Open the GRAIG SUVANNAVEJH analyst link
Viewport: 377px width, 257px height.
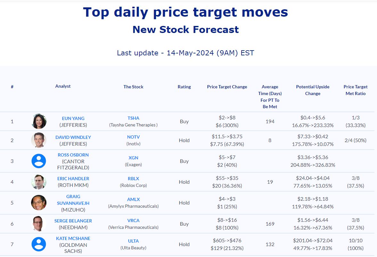click(73, 200)
